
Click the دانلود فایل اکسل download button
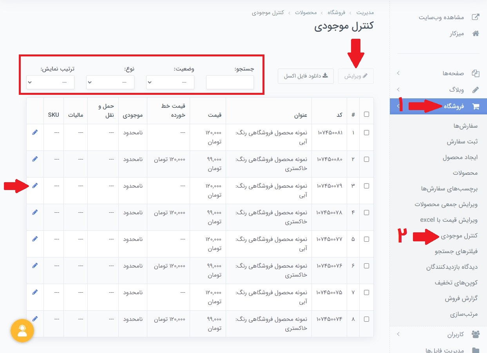[306, 76]
